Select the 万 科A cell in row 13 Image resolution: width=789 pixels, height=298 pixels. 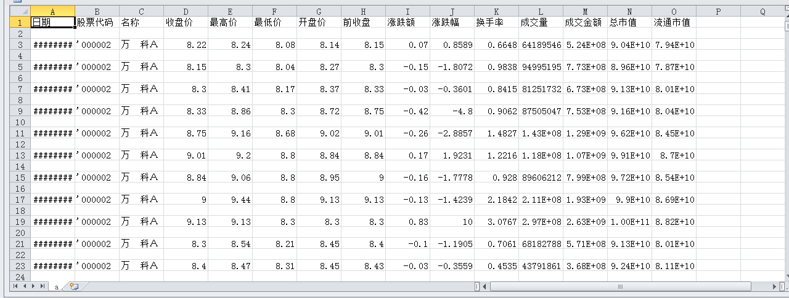click(x=141, y=155)
